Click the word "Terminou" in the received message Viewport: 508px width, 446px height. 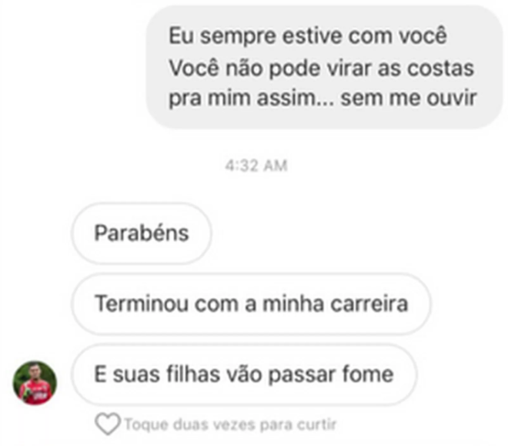click(142, 303)
